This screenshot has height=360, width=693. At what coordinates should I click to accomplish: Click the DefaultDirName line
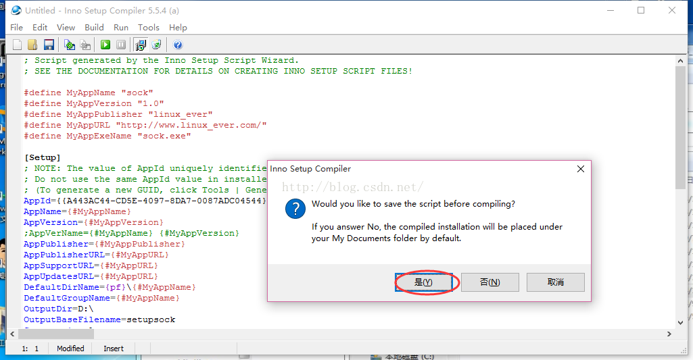click(110, 287)
